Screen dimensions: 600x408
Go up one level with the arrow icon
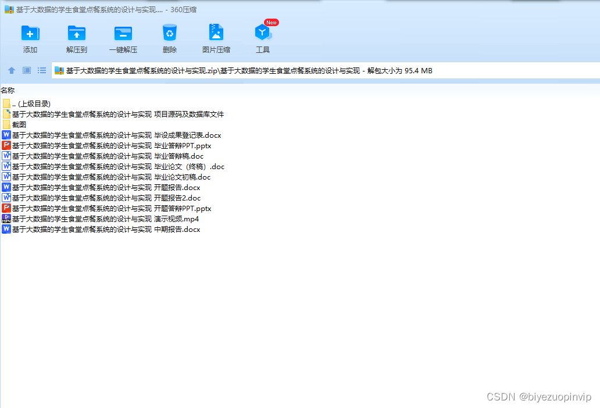[x=12, y=70]
